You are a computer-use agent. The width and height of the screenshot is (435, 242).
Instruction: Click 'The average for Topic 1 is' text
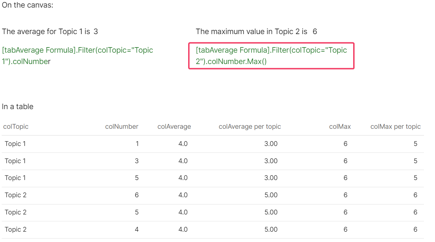click(46, 32)
